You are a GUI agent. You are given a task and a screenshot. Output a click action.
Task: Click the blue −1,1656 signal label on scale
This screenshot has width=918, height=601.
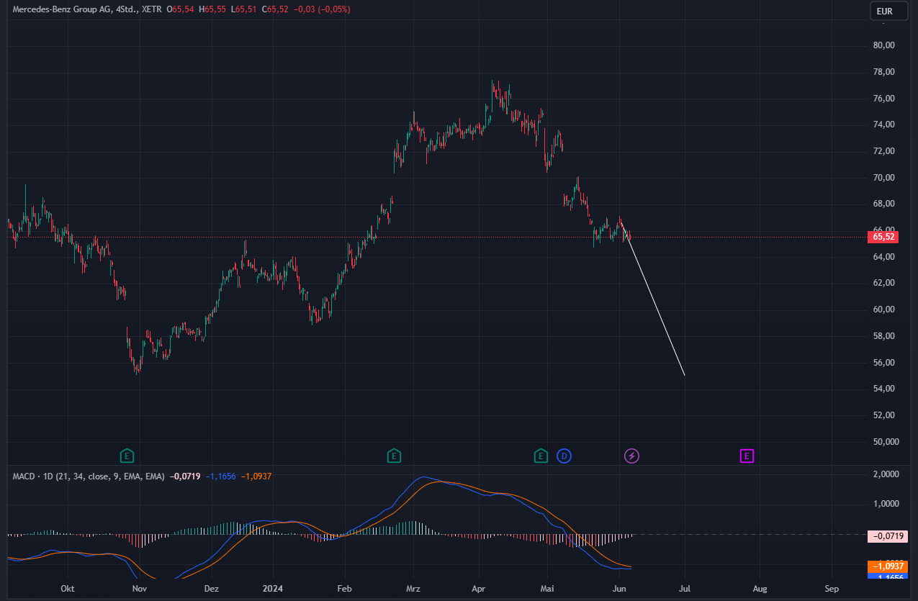pos(888,577)
